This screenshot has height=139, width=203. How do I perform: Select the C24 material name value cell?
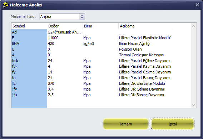pyautogui.click(x=65, y=32)
